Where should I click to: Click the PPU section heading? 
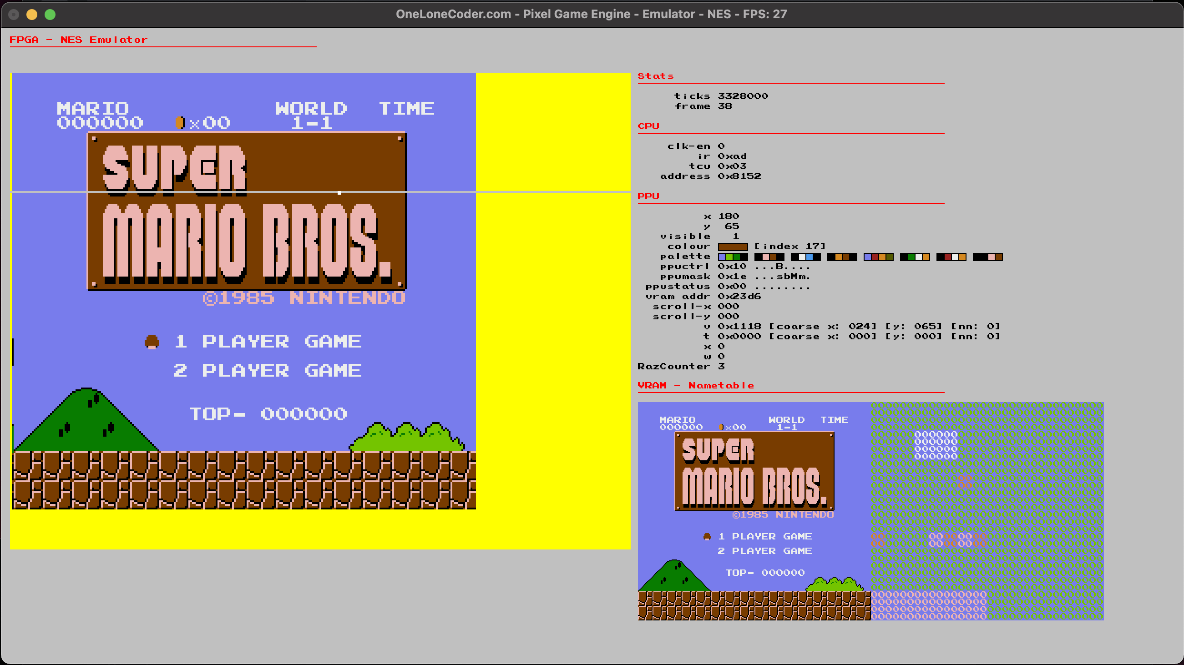coord(648,196)
